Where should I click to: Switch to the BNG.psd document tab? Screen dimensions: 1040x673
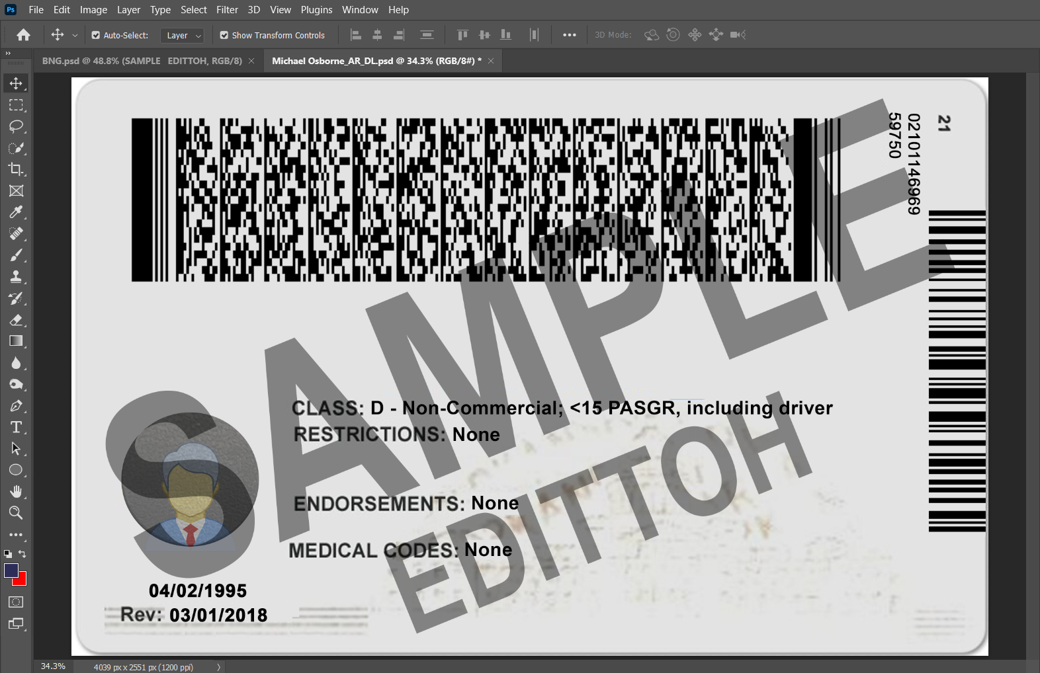tap(142, 61)
